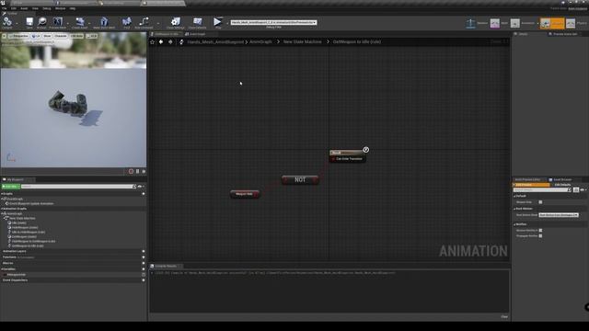Open Class Settings from toolbar
589x331 pixels.
(x=176, y=22)
